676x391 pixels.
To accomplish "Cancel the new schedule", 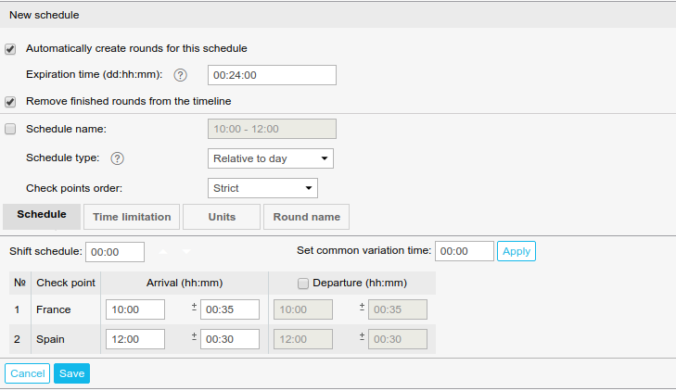I will coord(27,373).
